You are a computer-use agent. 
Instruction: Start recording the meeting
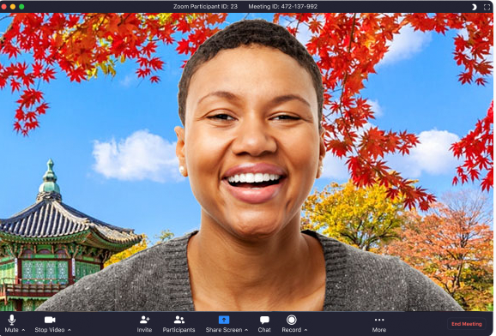pyautogui.click(x=292, y=324)
